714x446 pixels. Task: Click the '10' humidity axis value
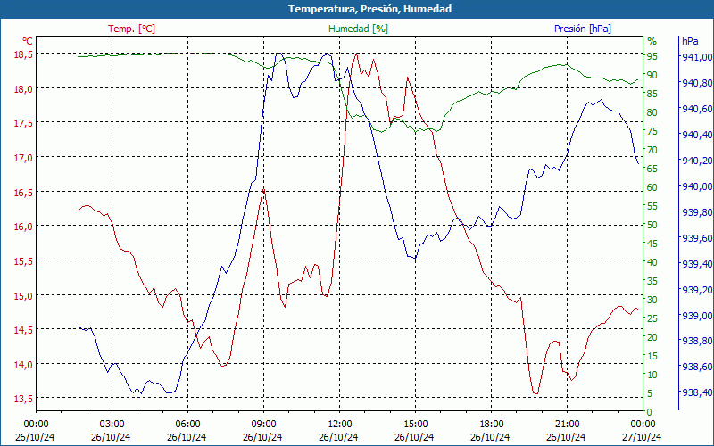click(x=652, y=375)
